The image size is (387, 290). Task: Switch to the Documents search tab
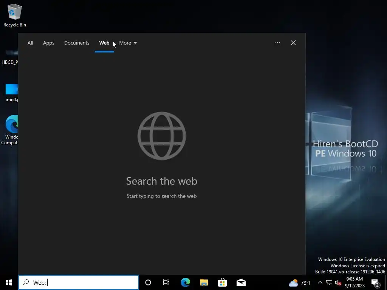pos(77,43)
